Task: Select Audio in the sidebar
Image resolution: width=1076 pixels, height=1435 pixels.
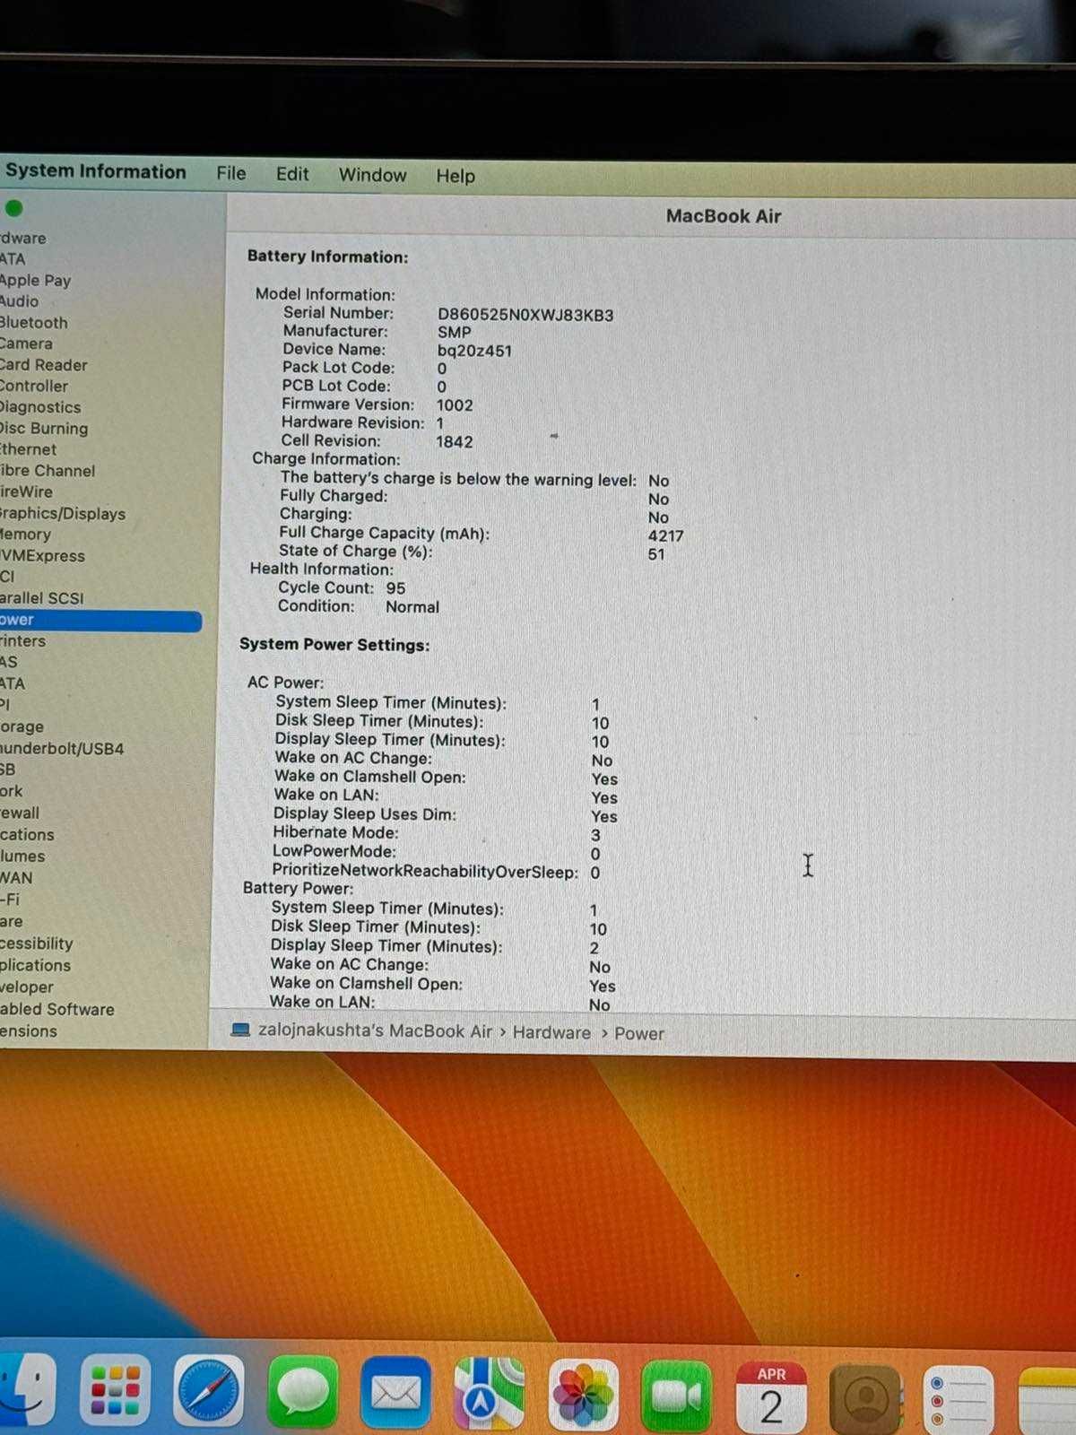Action: pos(19,301)
